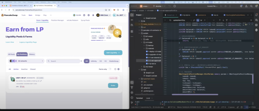The width and height of the screenshot is (259, 111).
Task: Open the notifications bell in PancakeSwap
Action: 93,15
